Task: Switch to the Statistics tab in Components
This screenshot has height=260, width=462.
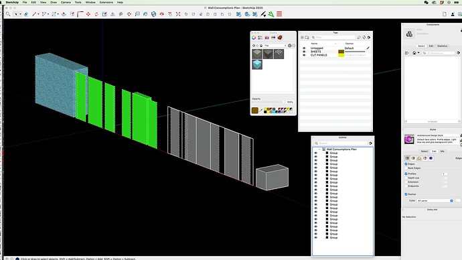Action: tap(442, 46)
